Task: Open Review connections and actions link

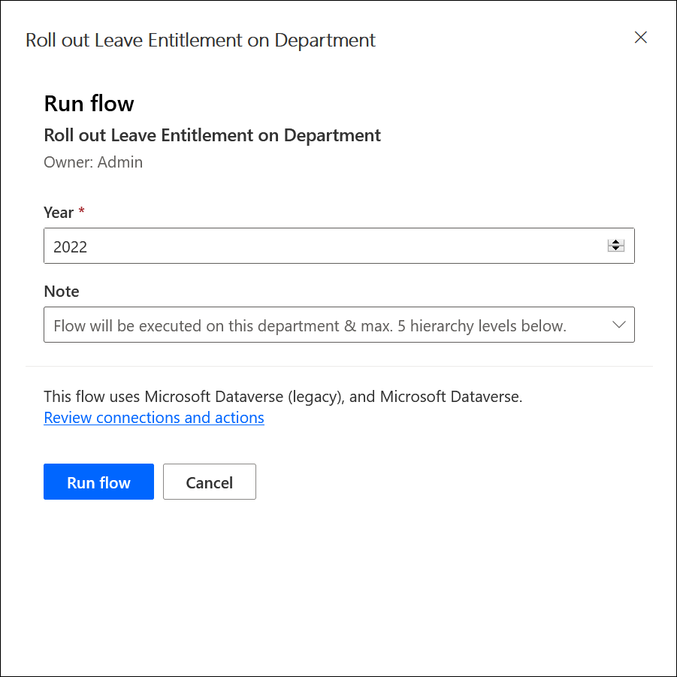Action: click(154, 418)
